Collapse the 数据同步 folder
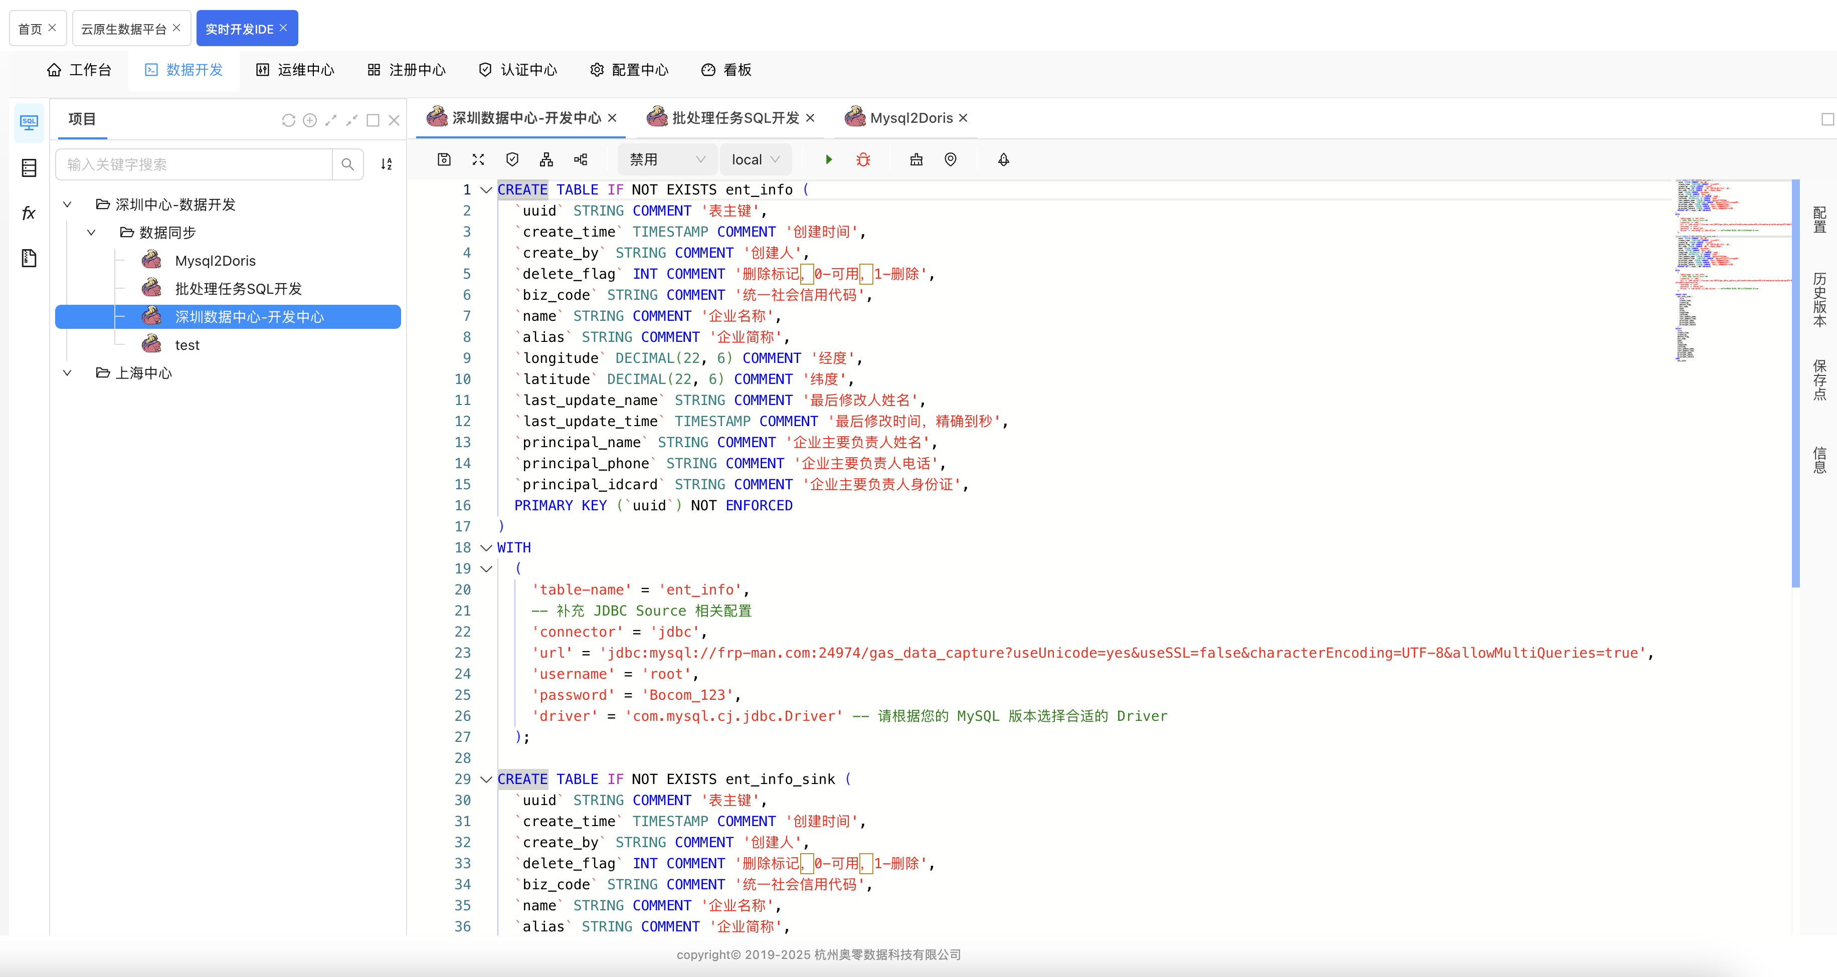Screen dimensions: 1837x977 [91, 233]
